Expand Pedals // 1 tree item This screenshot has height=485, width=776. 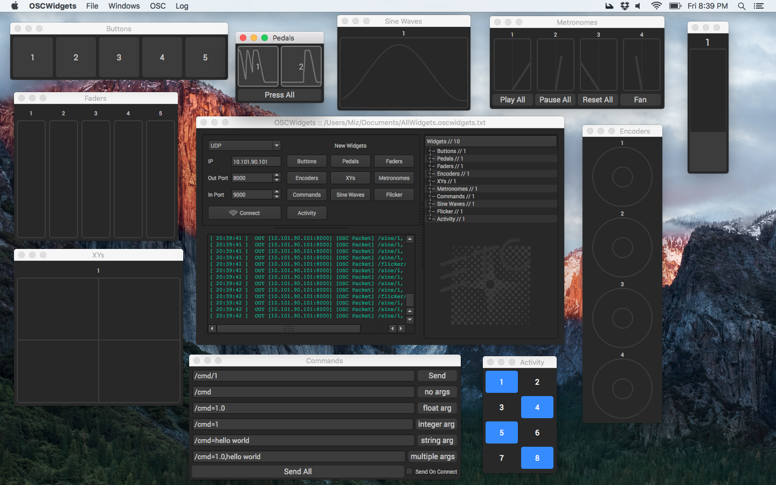tap(431, 159)
